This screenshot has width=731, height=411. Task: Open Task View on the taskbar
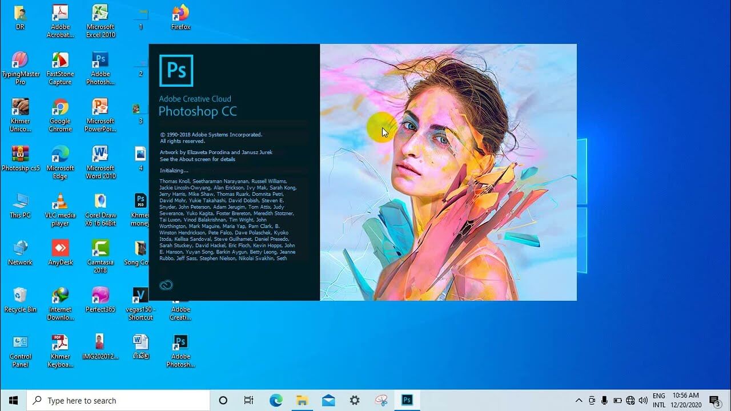click(x=248, y=400)
